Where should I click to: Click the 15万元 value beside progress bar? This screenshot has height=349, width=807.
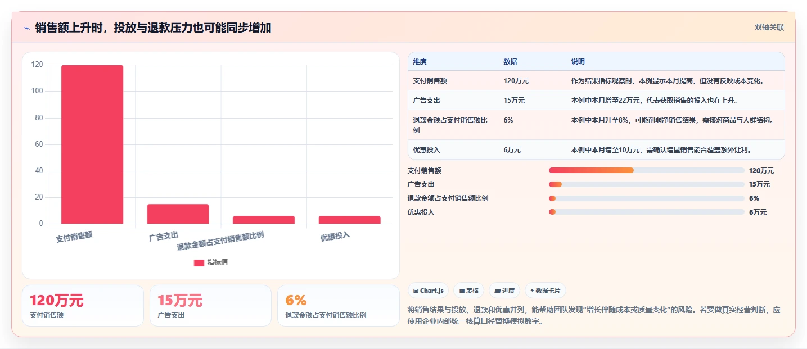coord(760,184)
